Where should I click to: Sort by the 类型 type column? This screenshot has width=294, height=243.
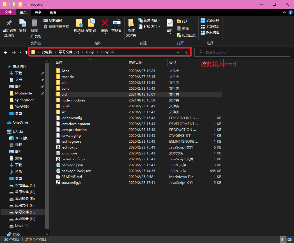click(x=173, y=63)
